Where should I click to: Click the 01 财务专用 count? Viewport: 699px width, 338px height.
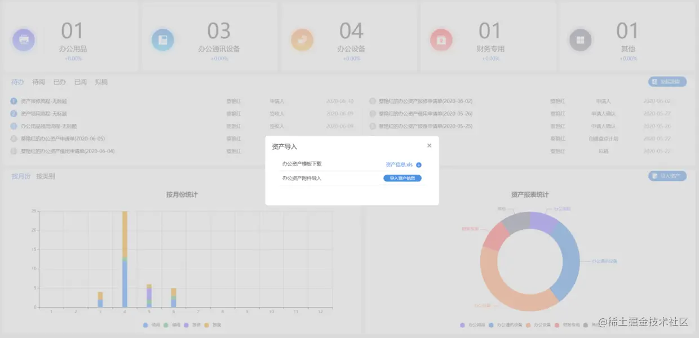pos(490,31)
